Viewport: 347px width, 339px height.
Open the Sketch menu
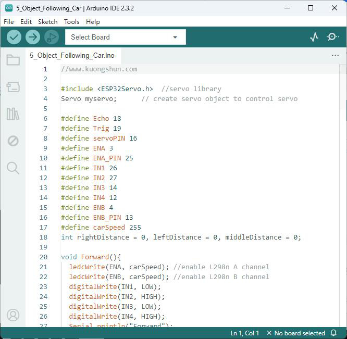pos(48,22)
